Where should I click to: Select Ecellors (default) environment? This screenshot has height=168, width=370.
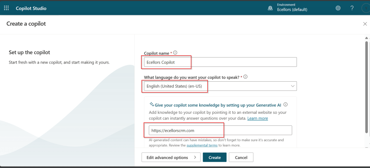pyautogui.click(x=292, y=10)
